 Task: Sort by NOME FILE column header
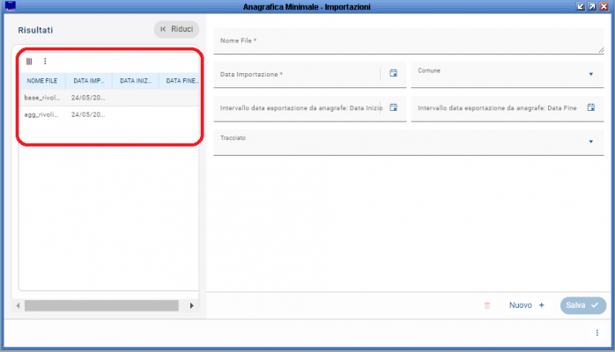(42, 81)
